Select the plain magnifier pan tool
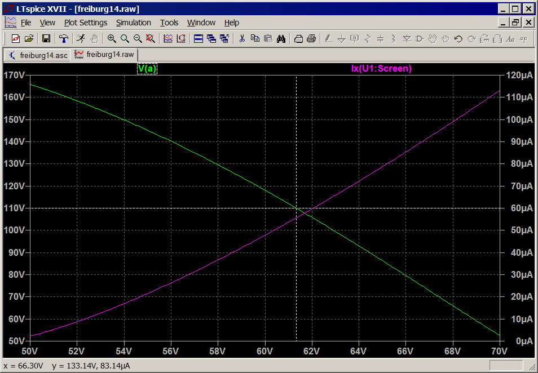The image size is (538, 373). [125, 39]
